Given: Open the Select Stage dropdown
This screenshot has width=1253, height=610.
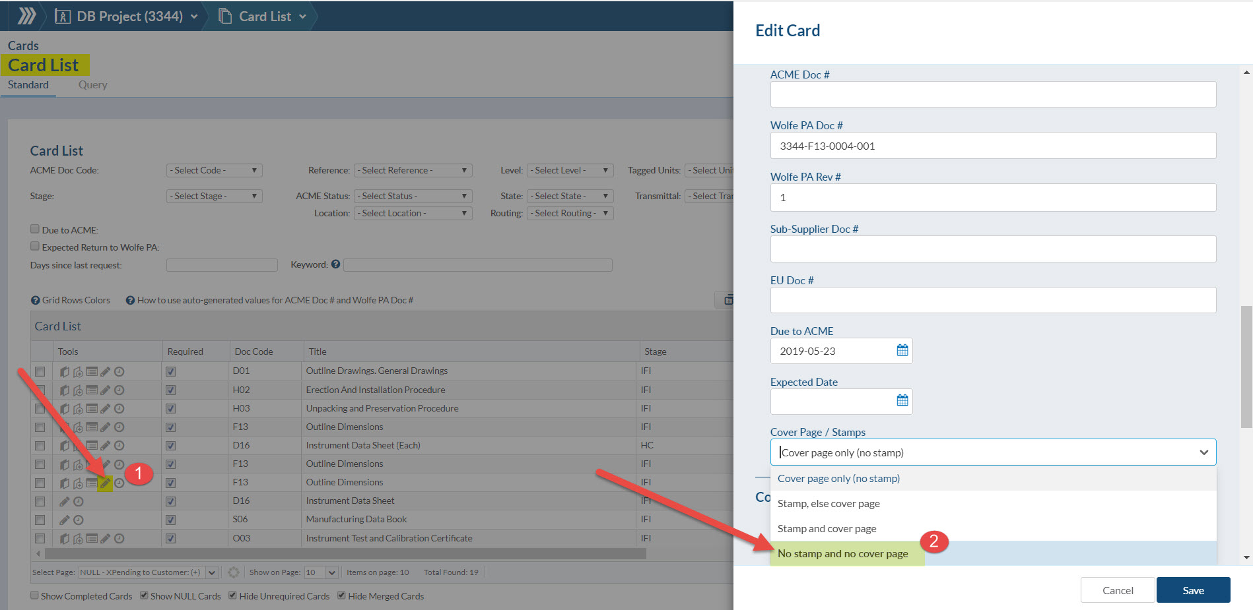Looking at the screenshot, I should [x=214, y=196].
